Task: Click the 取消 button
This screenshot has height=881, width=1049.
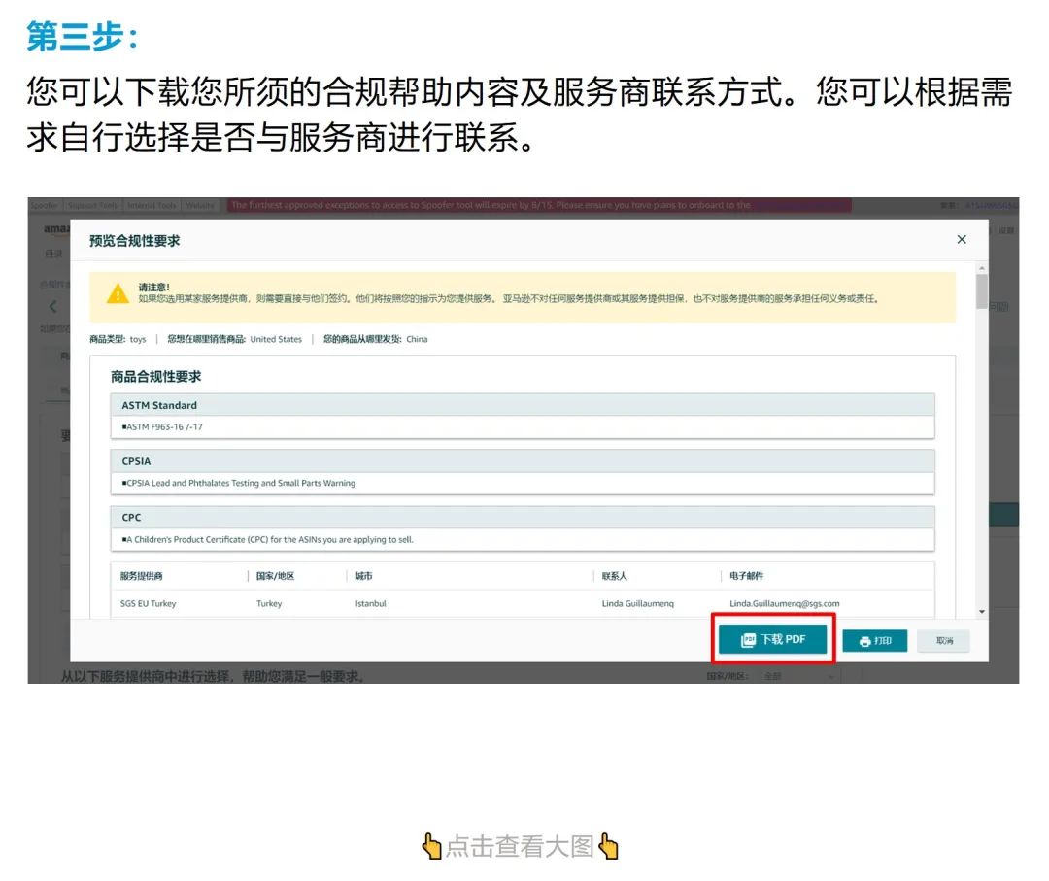Action: click(x=943, y=640)
